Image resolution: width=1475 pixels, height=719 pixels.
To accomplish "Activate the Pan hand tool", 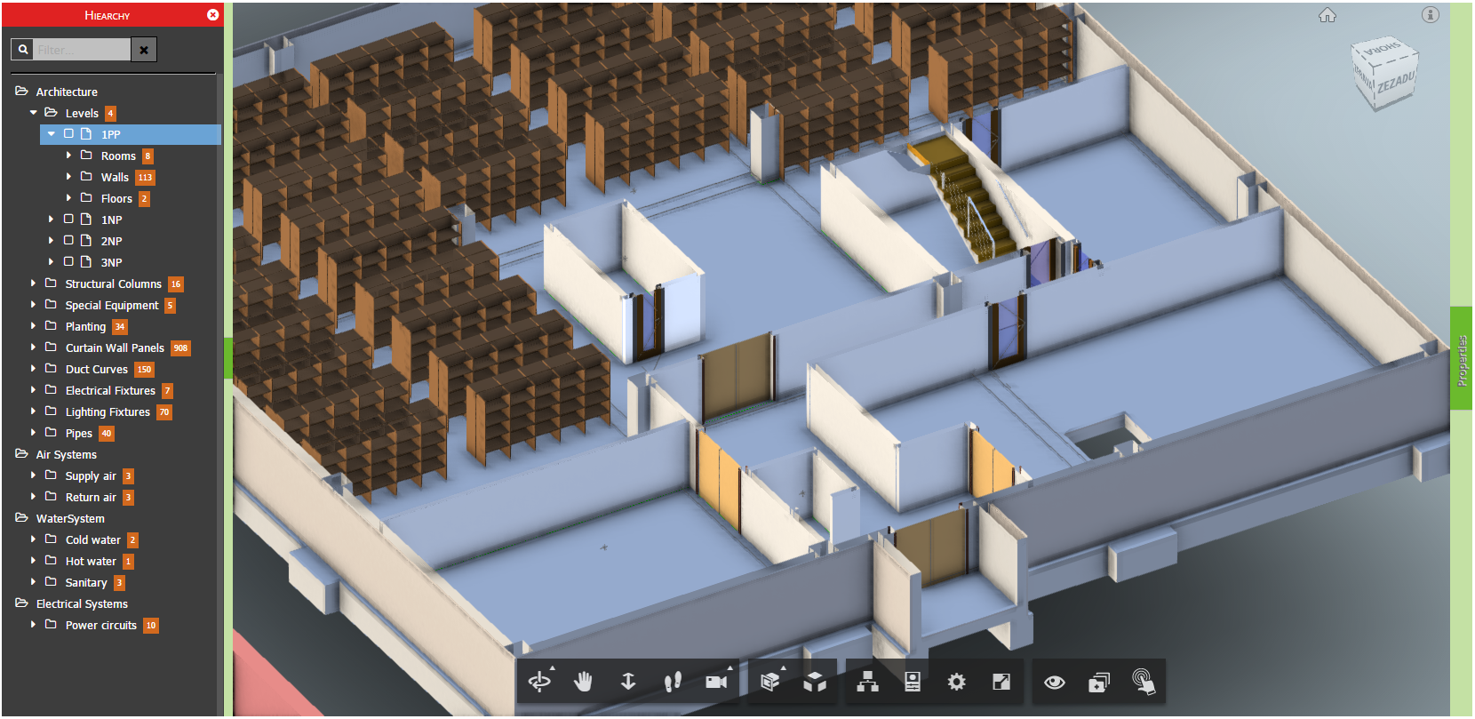I will [x=583, y=682].
